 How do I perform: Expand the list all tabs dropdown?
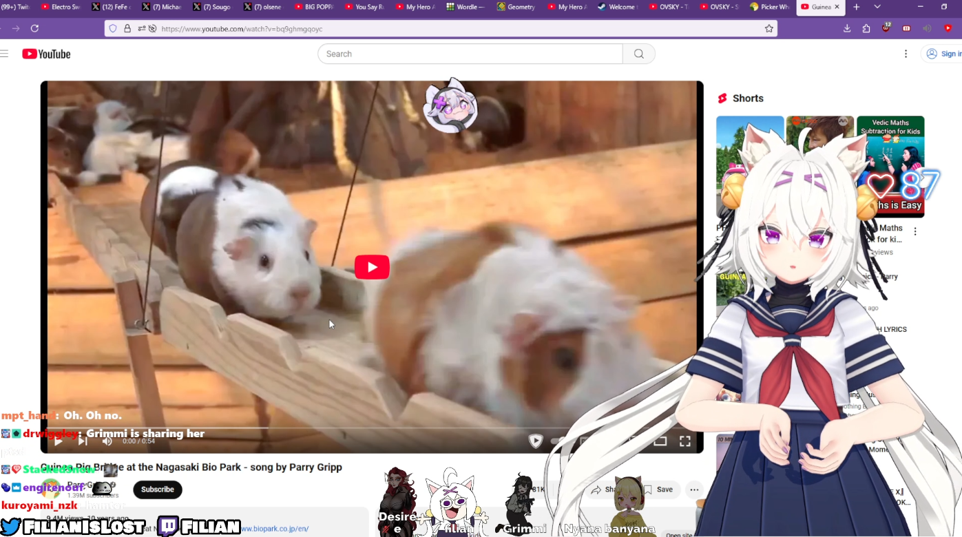tap(877, 7)
